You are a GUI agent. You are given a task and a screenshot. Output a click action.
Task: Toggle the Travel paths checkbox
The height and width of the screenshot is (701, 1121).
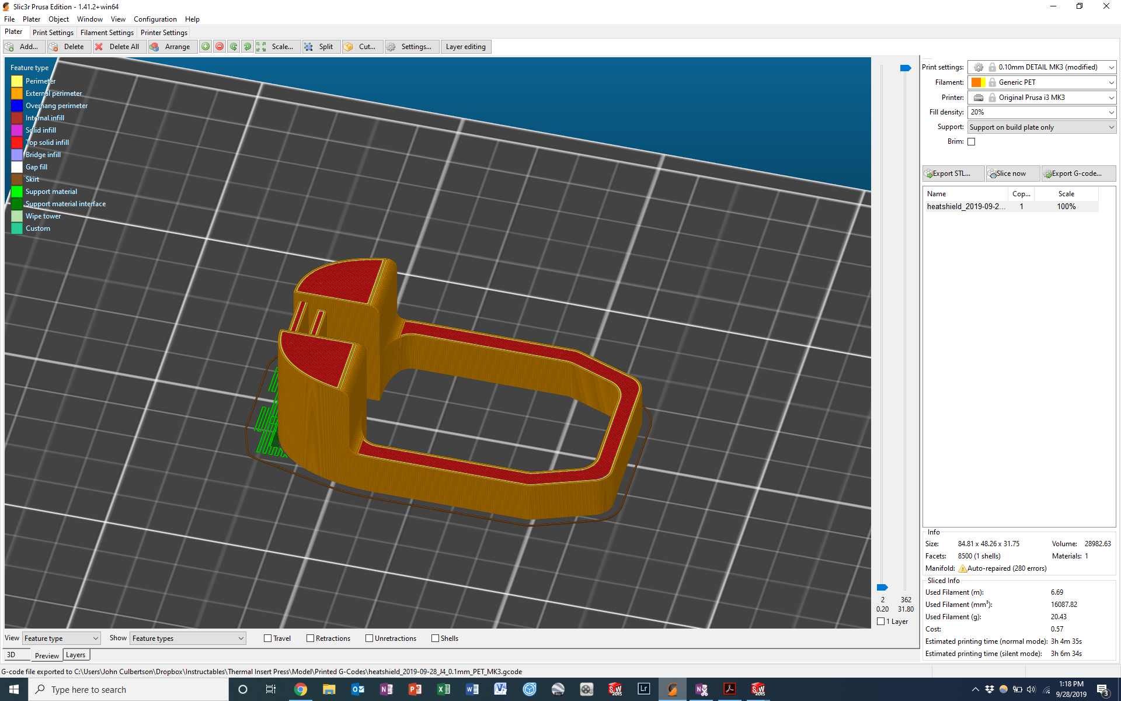[x=269, y=638]
